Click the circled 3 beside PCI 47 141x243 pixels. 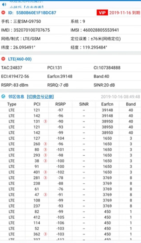point(45,195)
